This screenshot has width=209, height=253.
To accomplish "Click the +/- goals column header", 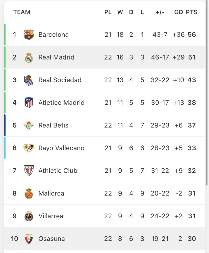I will click(160, 12).
